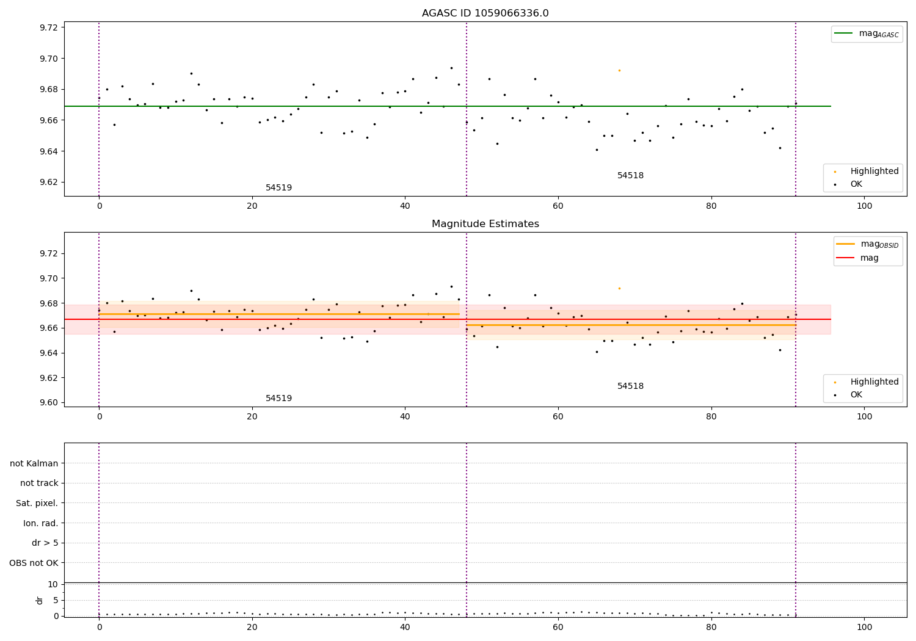Click the 54518 label in Magnitude Estimates plot
Screen dimensions: 916x641
[x=630, y=386]
